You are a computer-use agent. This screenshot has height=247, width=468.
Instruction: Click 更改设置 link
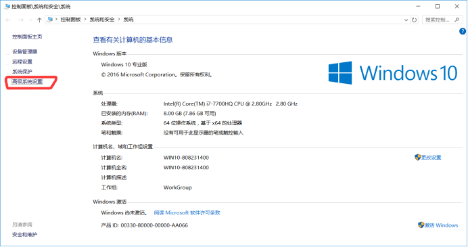click(431, 158)
